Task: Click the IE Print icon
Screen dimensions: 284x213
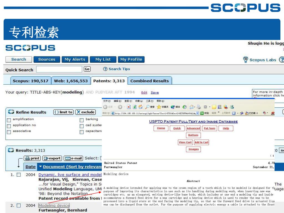Action: click(199, 107)
